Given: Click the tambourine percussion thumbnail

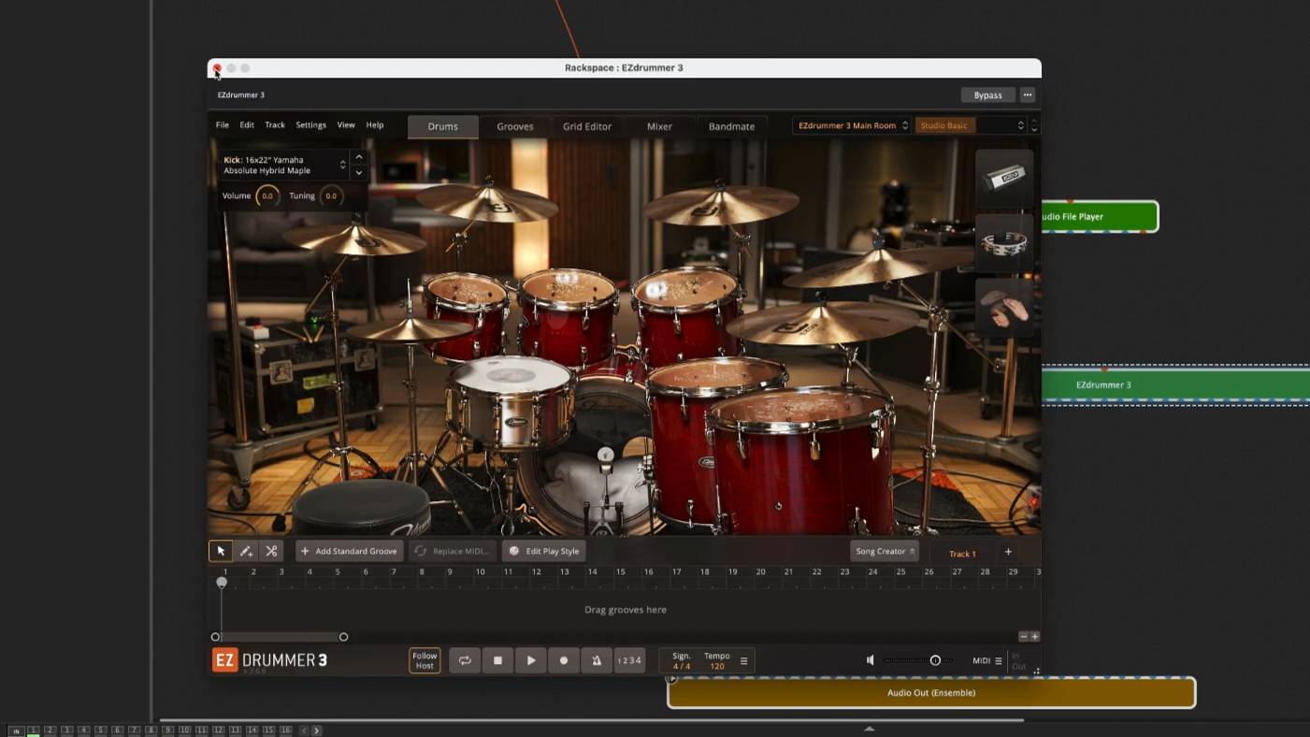Looking at the screenshot, I should click(1004, 242).
